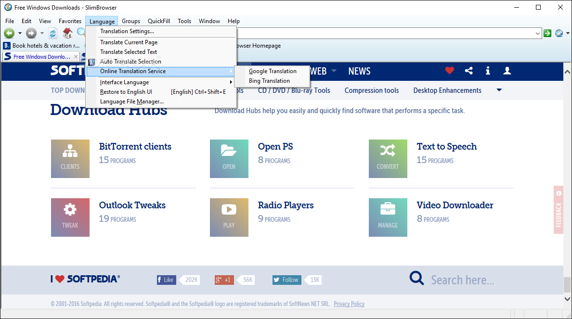Open search engine dropdown arrow at toolbar end
The height and width of the screenshot is (319, 572).
pos(568,33)
